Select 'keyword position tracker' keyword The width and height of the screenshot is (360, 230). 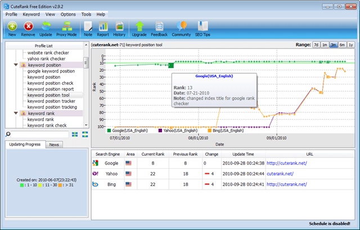click(x=51, y=101)
